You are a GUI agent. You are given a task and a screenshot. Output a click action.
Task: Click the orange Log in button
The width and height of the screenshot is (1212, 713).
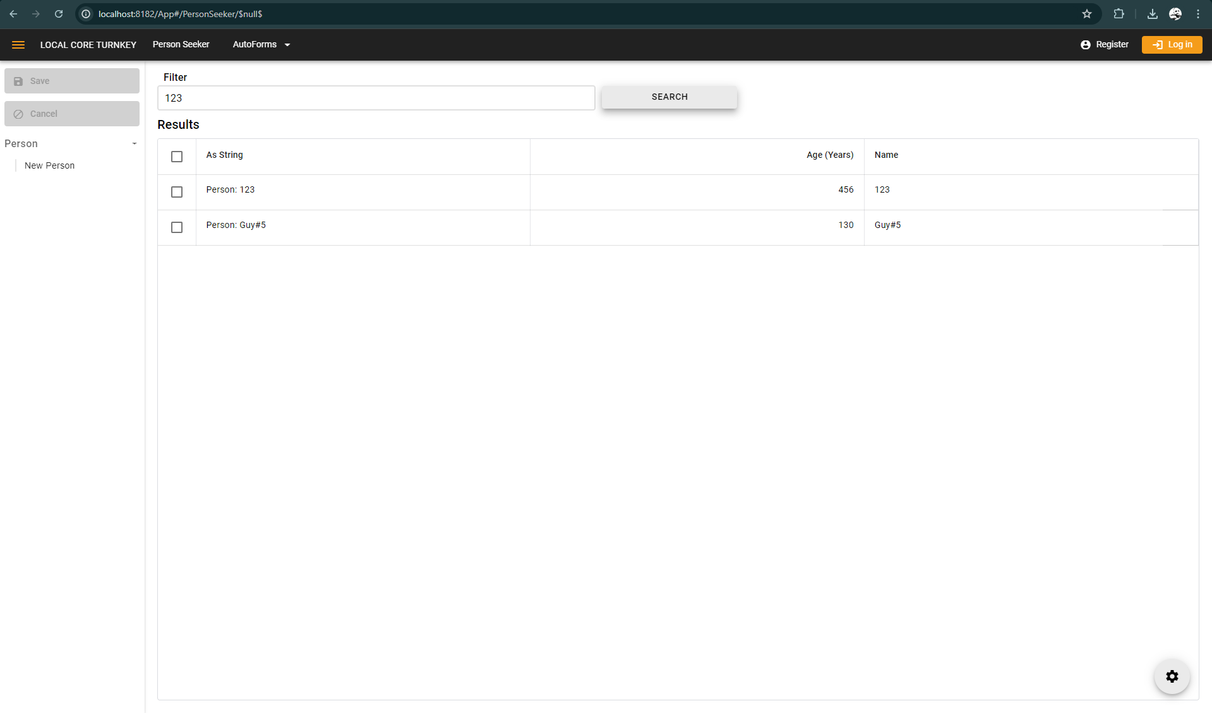1172,45
